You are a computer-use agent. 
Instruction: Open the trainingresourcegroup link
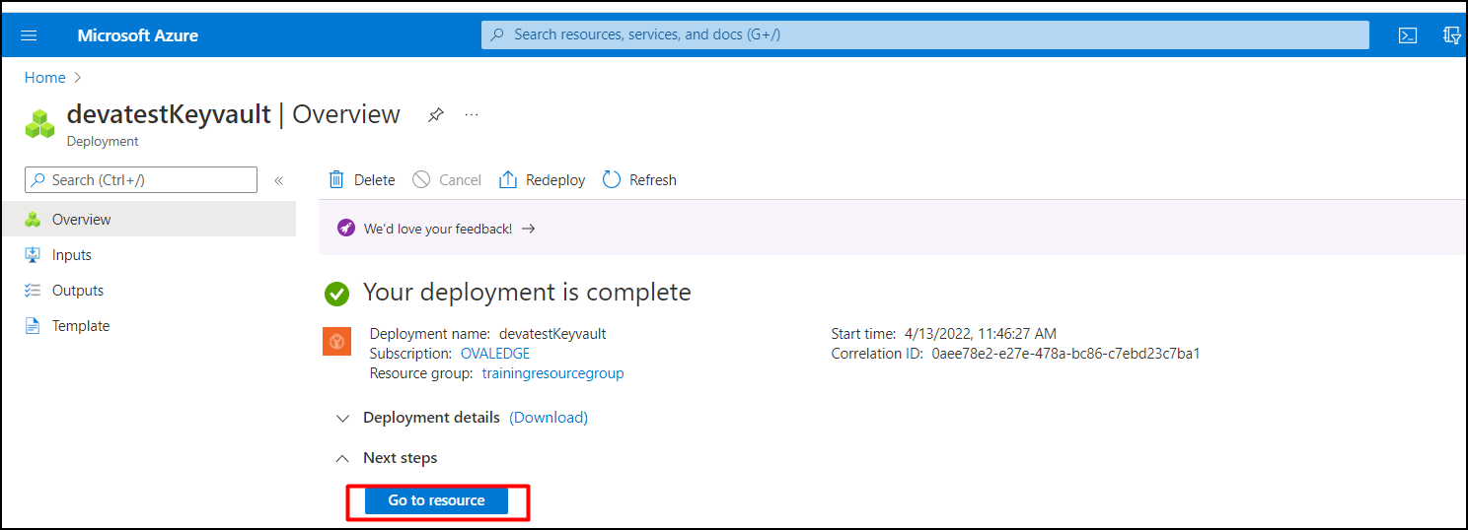pos(552,373)
